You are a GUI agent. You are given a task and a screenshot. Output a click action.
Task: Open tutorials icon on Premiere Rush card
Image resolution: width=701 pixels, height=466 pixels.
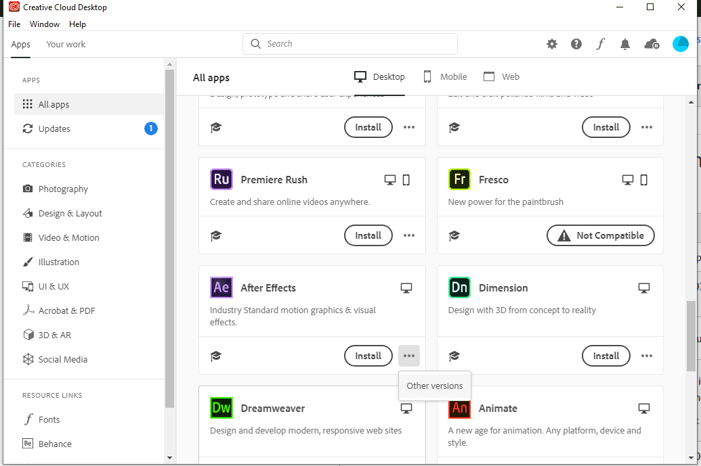216,235
